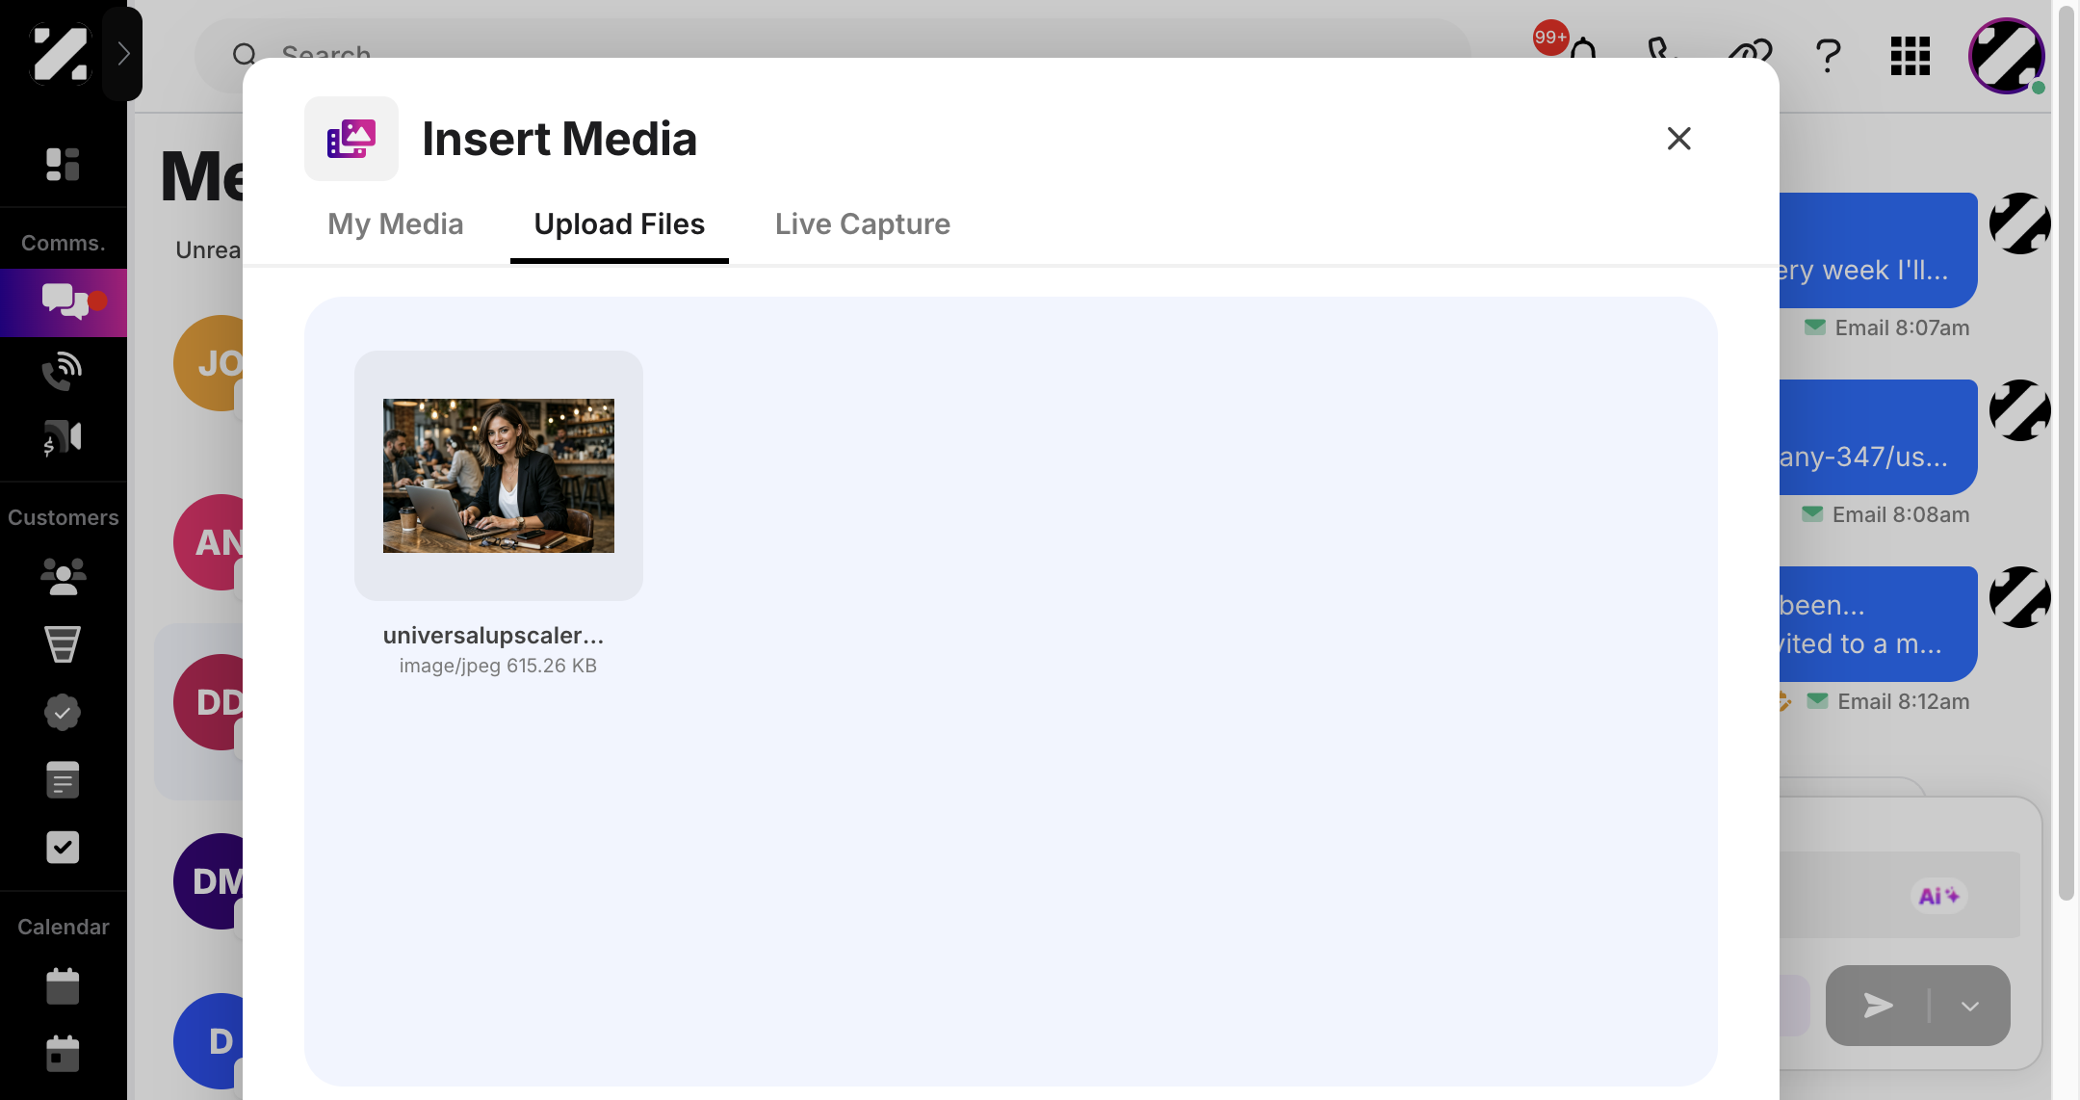Open the tasks checkbox icon in sidebar
This screenshot has height=1100, width=2080.
[63, 848]
